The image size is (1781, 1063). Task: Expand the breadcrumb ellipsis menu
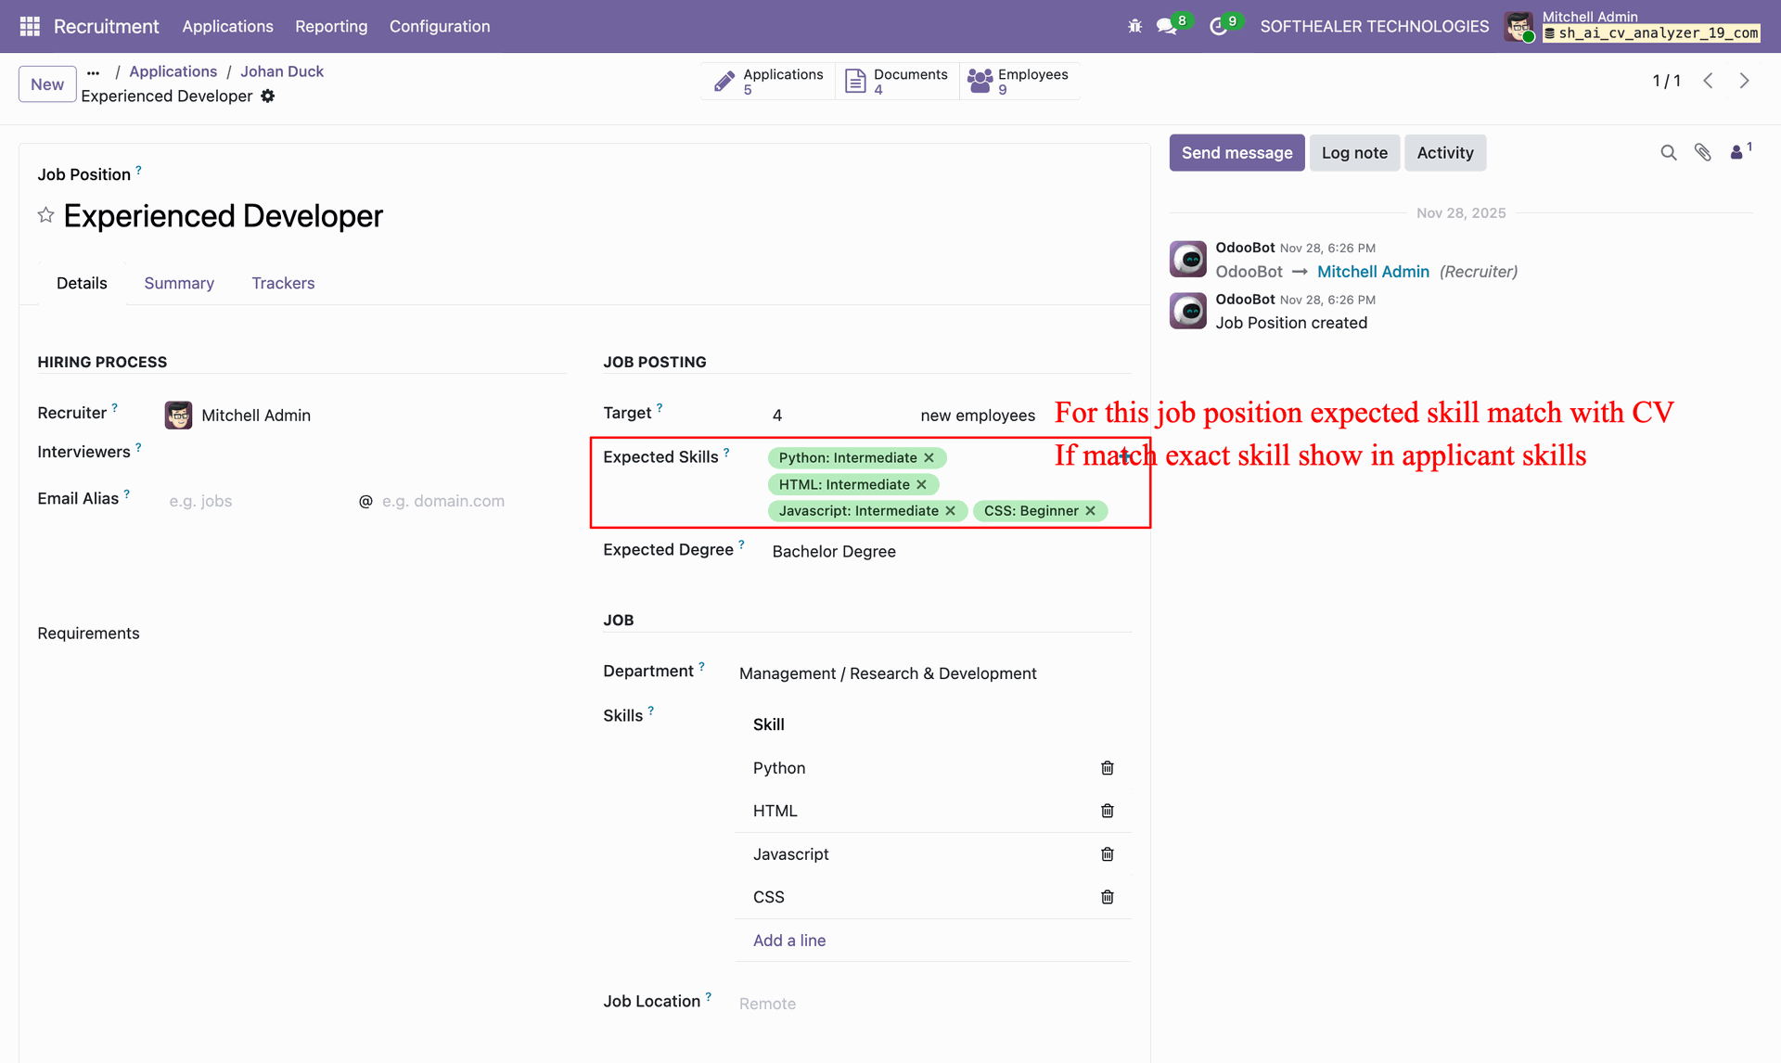tap(93, 72)
